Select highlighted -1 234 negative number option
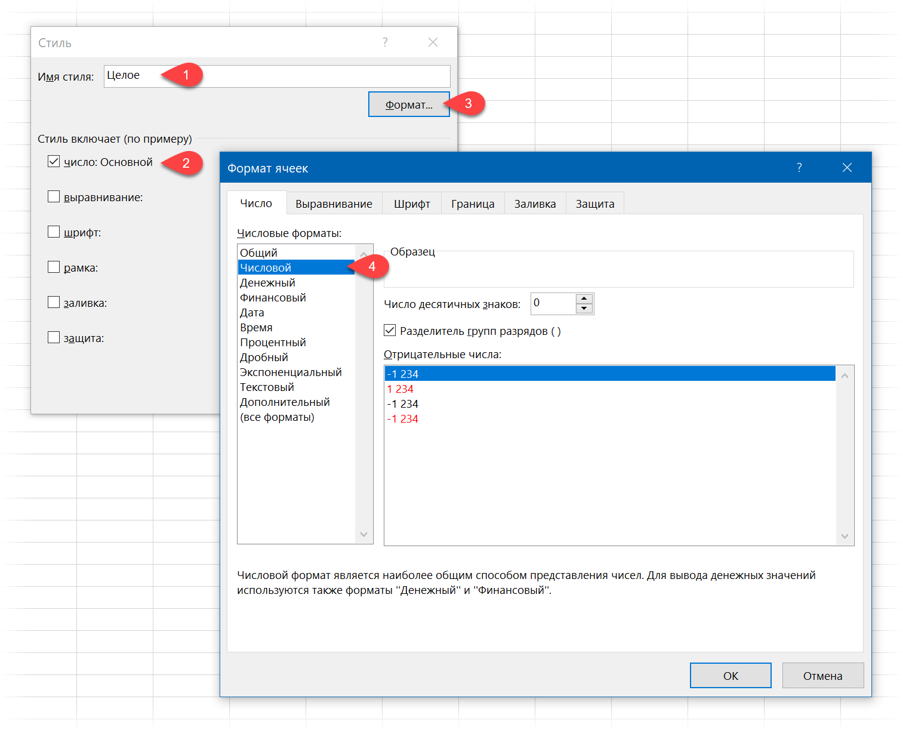Viewport: 903px width, 730px height. pyautogui.click(x=610, y=374)
